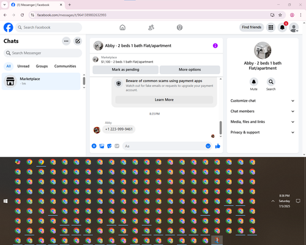View site information icon in address bar
Viewport: 306px width, 245px height.
coord(32,15)
